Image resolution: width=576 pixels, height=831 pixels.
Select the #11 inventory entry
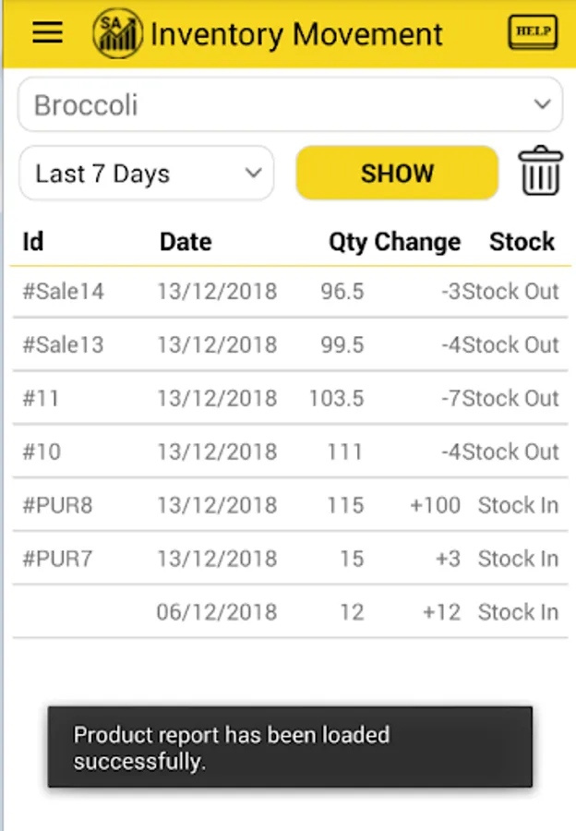290,399
